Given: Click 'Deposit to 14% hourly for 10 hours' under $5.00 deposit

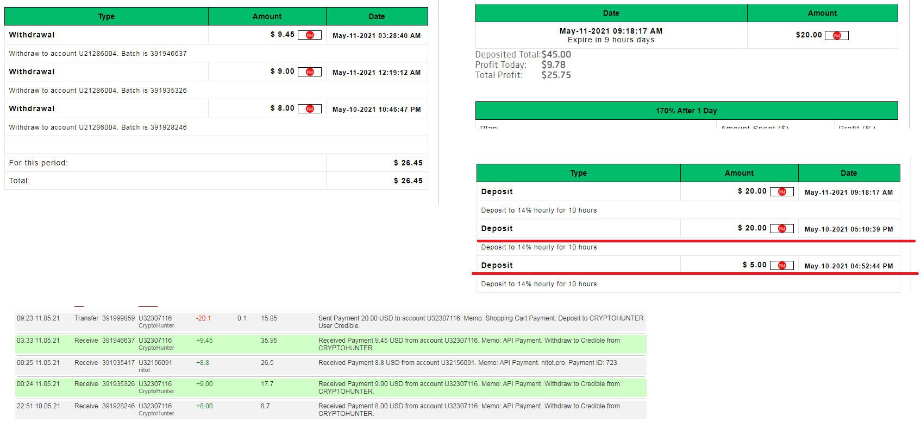Looking at the screenshot, I should point(539,284).
